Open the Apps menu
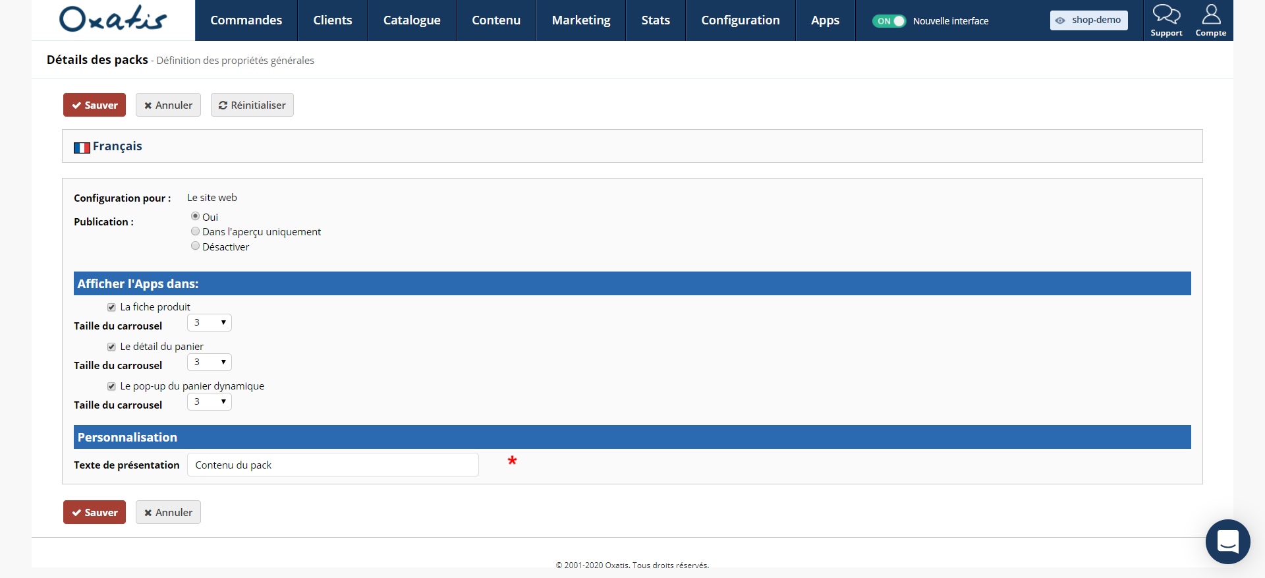The image size is (1265, 578). point(825,20)
